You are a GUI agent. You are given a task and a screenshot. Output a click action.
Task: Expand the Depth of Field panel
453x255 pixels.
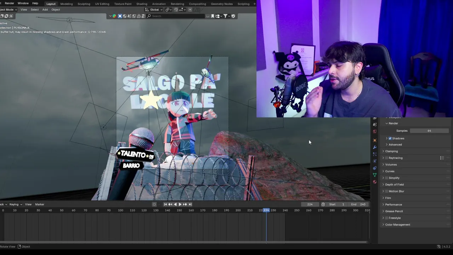[x=394, y=185]
